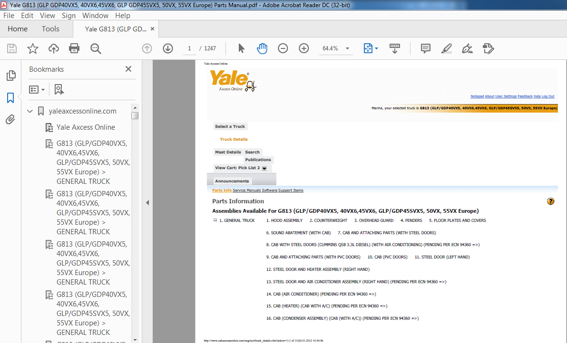This screenshot has width=567, height=343.
Task: Open the Sign document tool
Action: [467, 48]
